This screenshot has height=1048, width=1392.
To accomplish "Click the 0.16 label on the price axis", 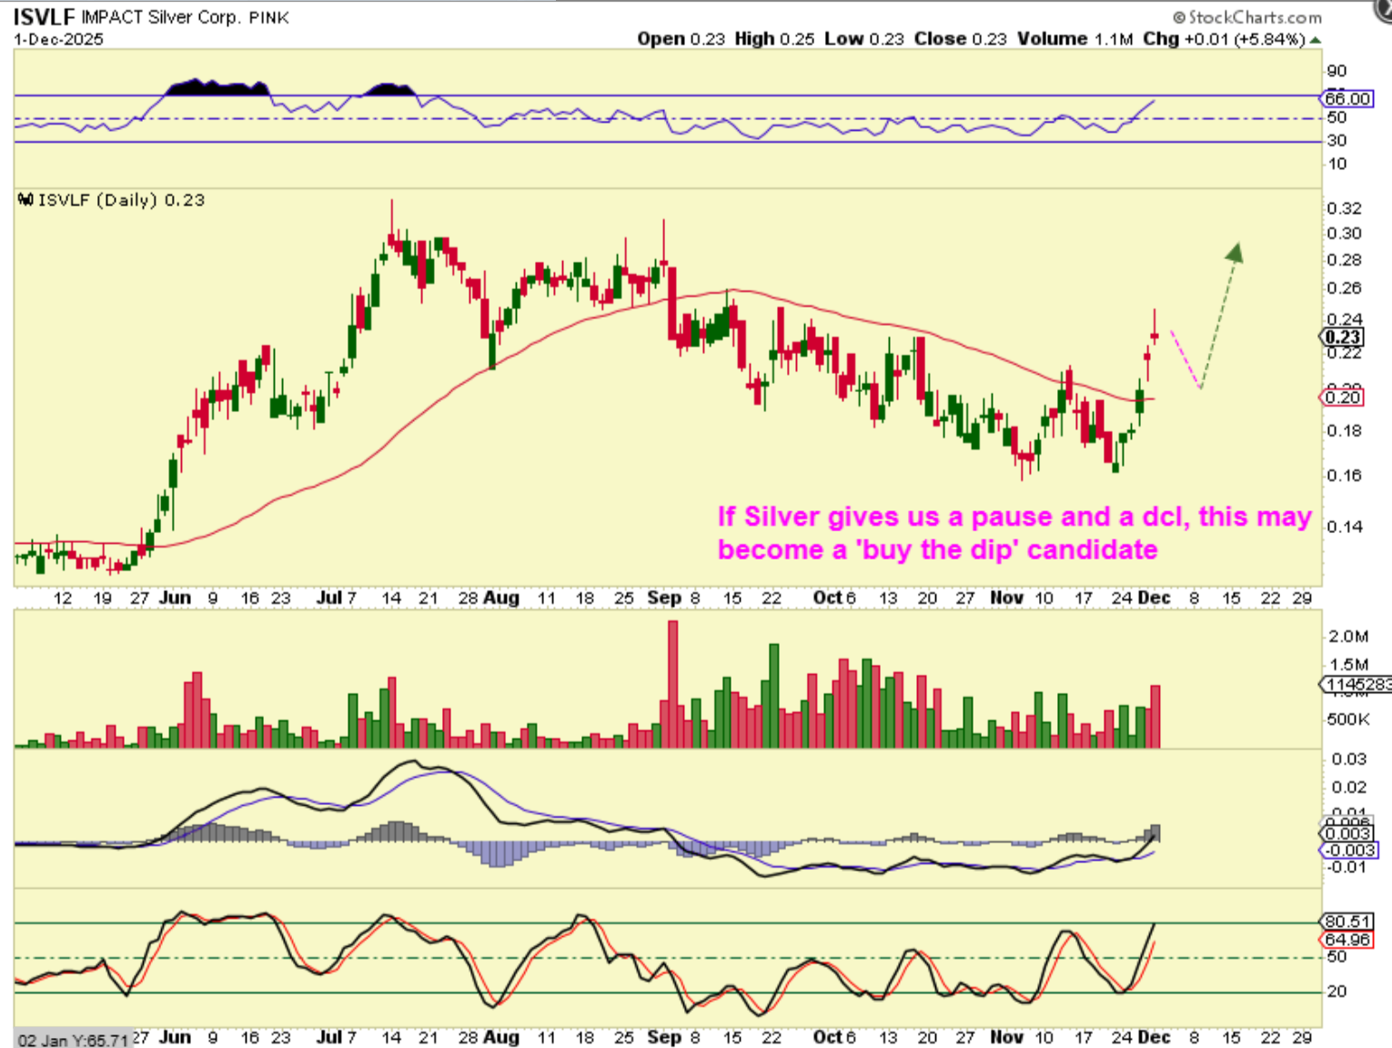I will (x=1344, y=475).
